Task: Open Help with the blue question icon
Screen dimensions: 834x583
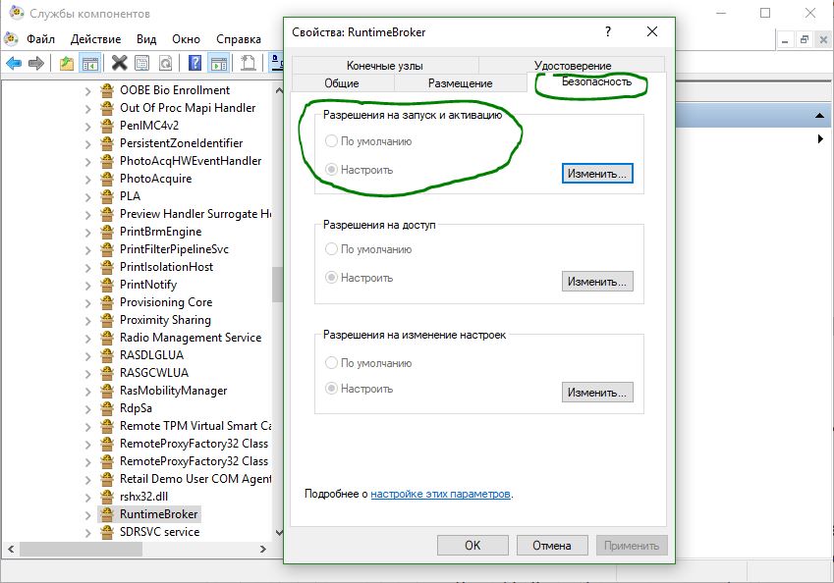Action: coord(195,63)
